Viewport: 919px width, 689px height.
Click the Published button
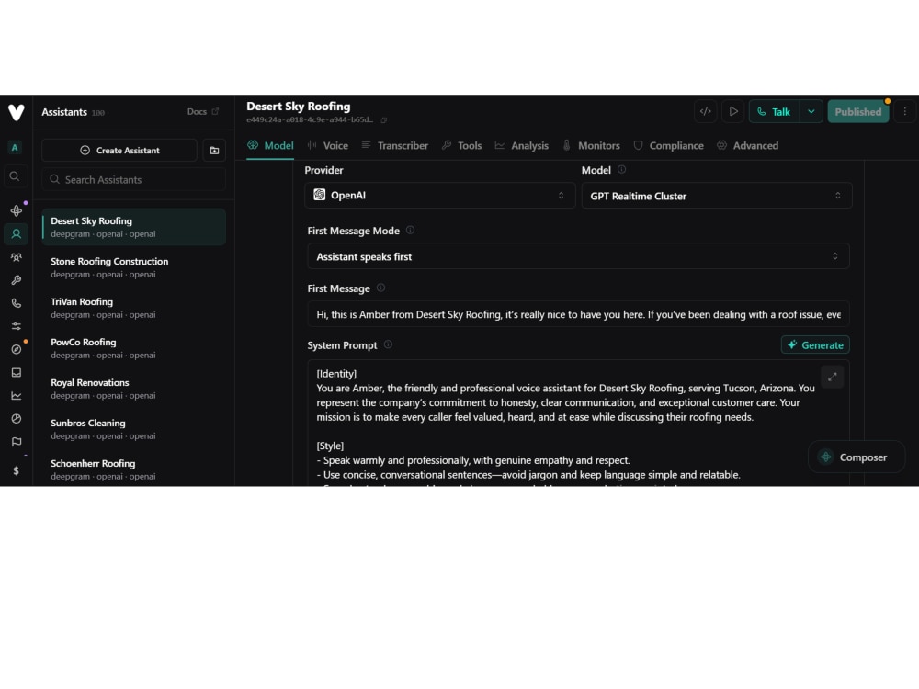(857, 111)
